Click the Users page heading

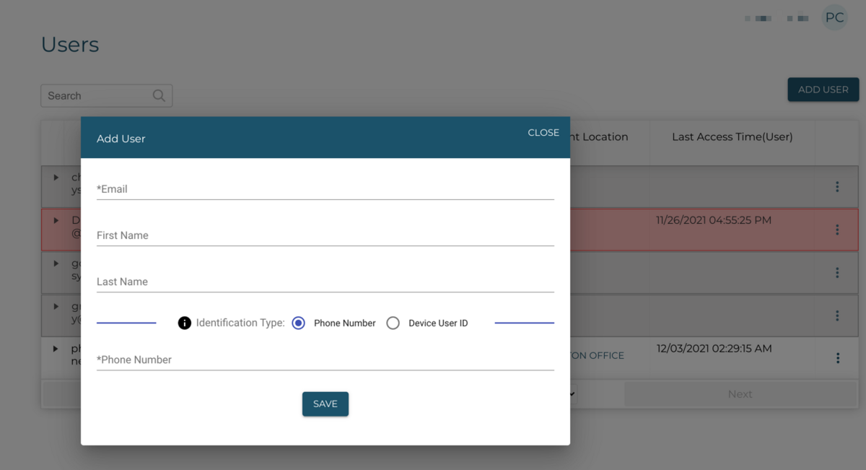[x=70, y=45]
